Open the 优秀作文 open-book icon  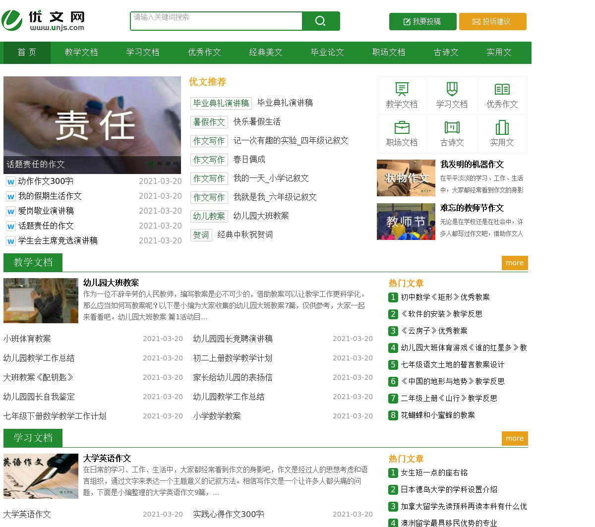click(502, 89)
